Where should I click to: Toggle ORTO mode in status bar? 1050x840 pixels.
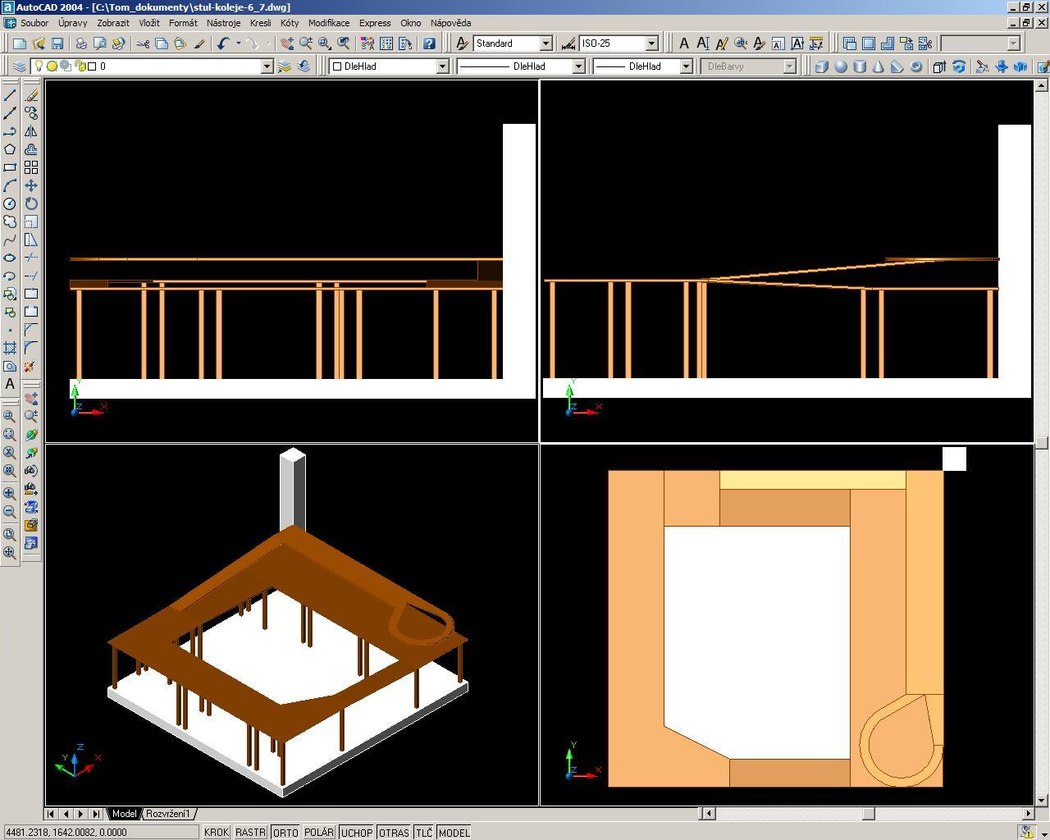click(x=285, y=832)
